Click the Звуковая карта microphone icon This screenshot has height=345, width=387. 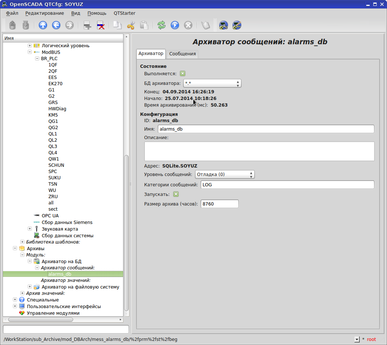(37, 229)
